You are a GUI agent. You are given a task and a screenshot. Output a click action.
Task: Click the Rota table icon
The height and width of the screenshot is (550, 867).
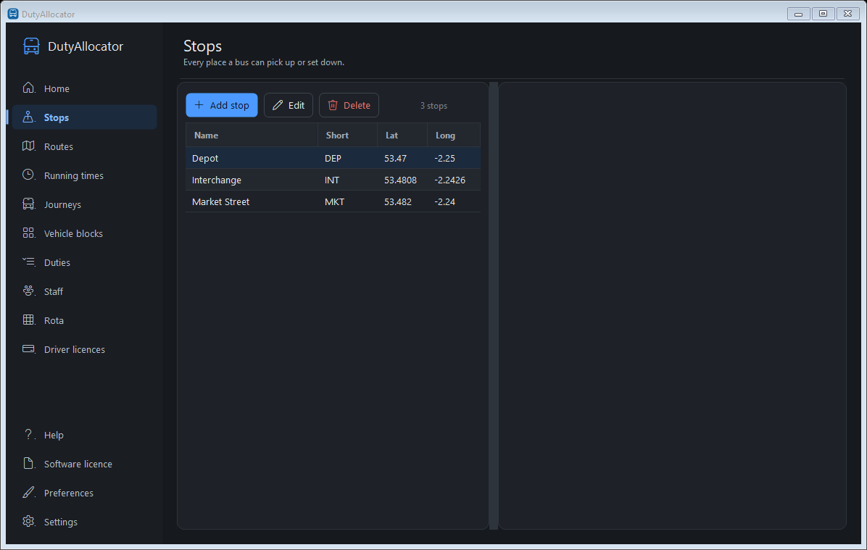28,320
